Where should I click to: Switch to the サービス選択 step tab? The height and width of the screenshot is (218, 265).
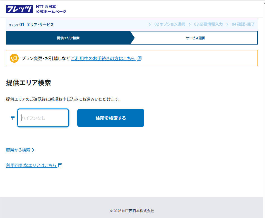[195, 38]
